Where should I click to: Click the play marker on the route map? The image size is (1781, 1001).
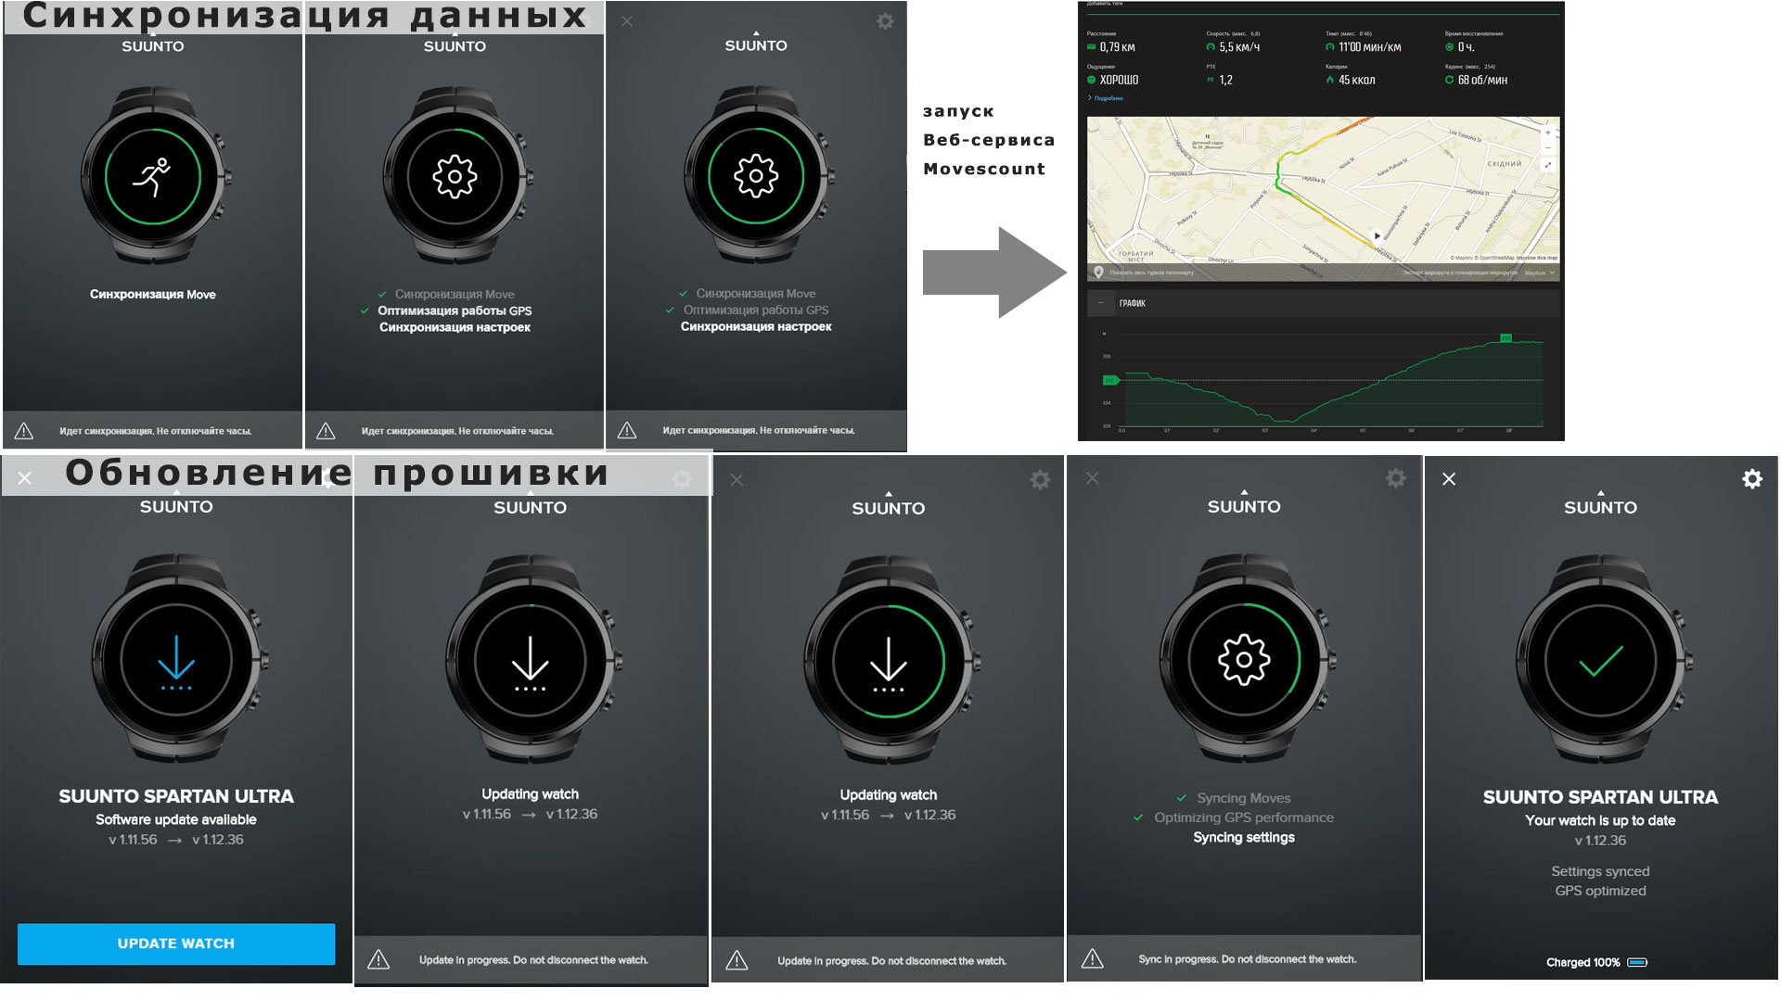point(1377,235)
